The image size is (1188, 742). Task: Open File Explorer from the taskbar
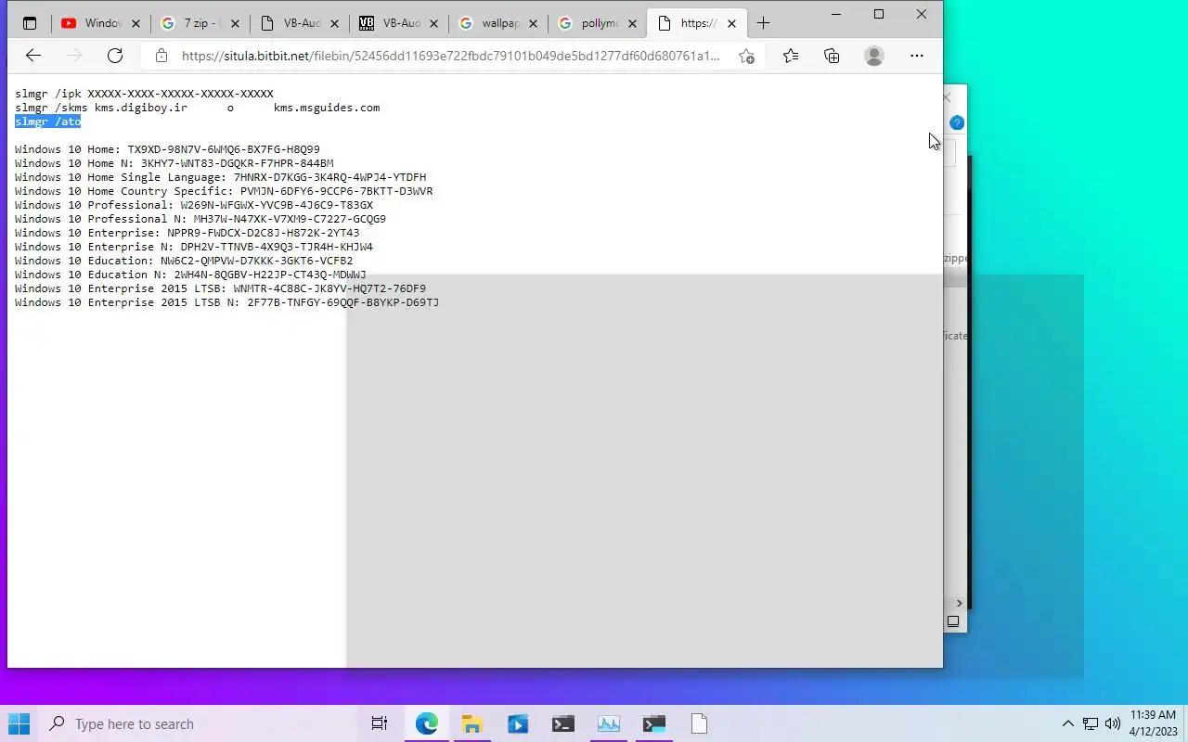(471, 723)
